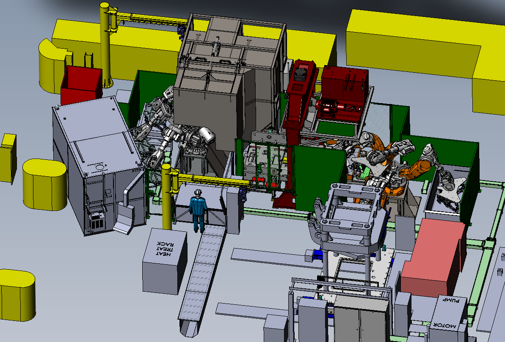Pick the salmon pink box near the pump
This screenshot has width=505, height=342.
click(433, 257)
